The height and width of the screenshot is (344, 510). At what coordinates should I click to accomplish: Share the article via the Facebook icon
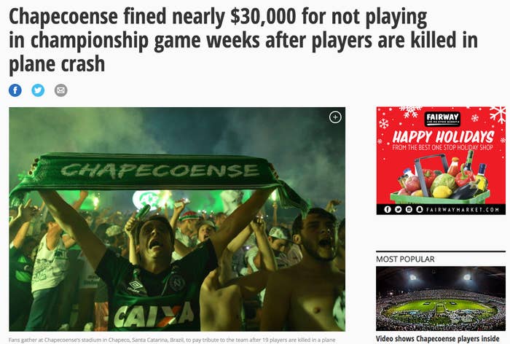pyautogui.click(x=15, y=90)
